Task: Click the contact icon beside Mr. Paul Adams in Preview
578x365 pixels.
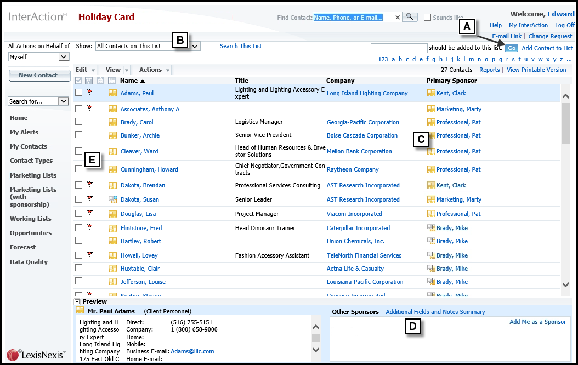Action: [80, 311]
